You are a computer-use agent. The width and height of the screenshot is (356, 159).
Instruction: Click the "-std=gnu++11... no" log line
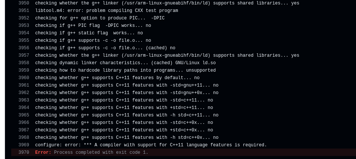pyautogui.click(x=127, y=85)
